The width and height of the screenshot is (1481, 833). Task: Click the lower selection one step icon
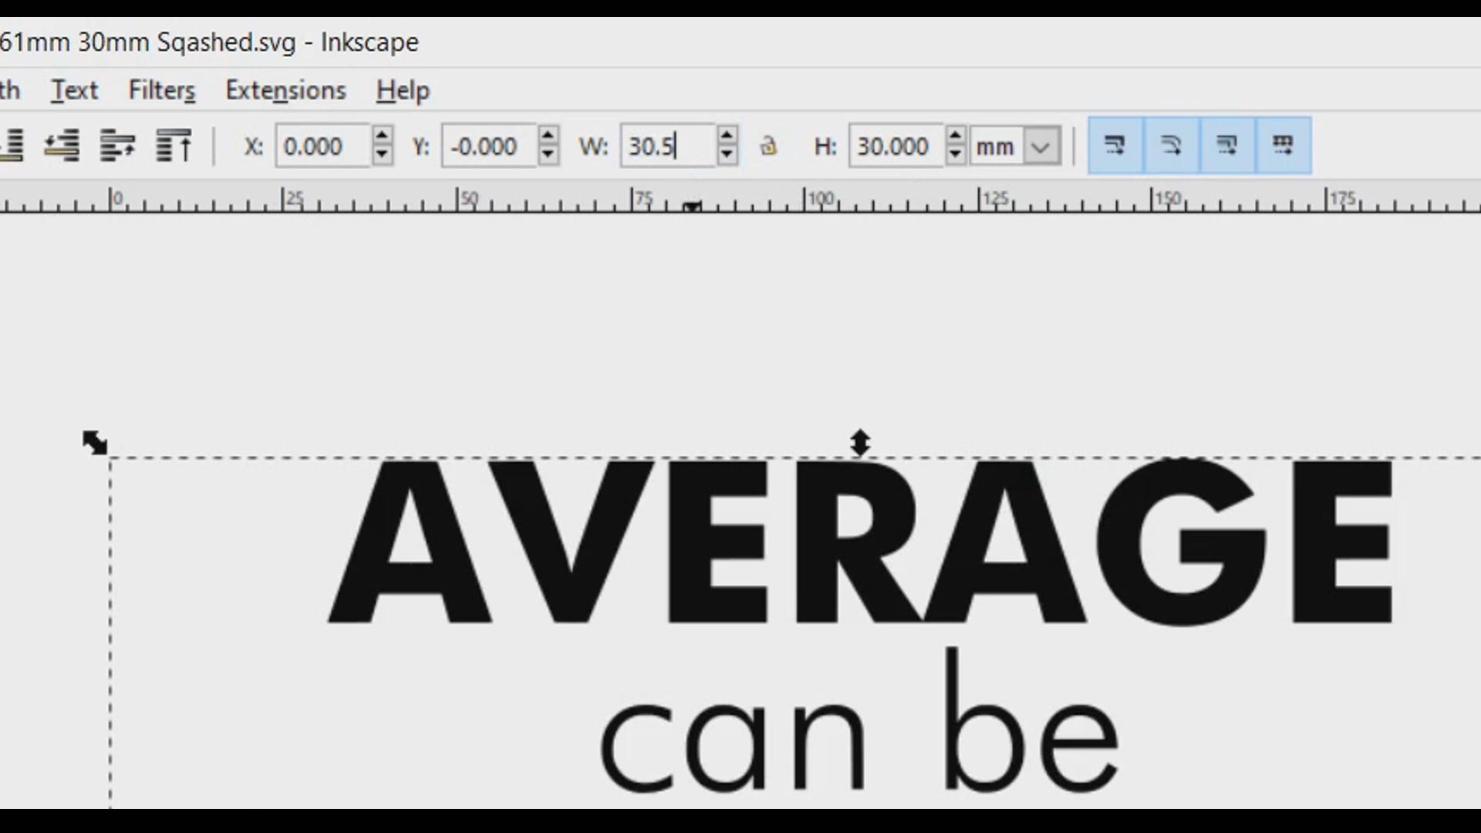[62, 146]
